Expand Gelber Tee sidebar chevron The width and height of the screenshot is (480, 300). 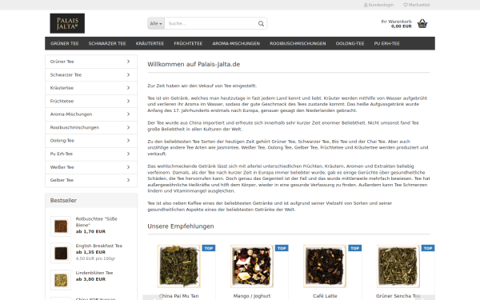click(x=128, y=180)
